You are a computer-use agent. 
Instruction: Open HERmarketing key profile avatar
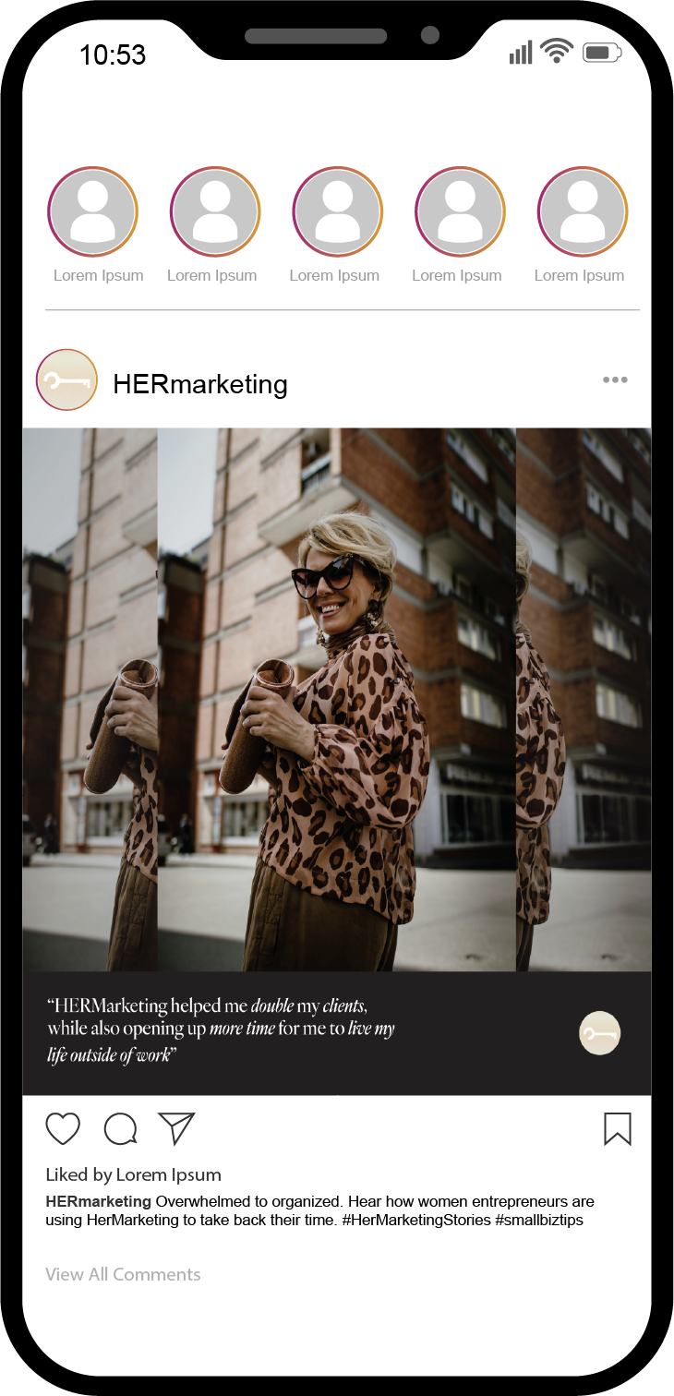66,379
